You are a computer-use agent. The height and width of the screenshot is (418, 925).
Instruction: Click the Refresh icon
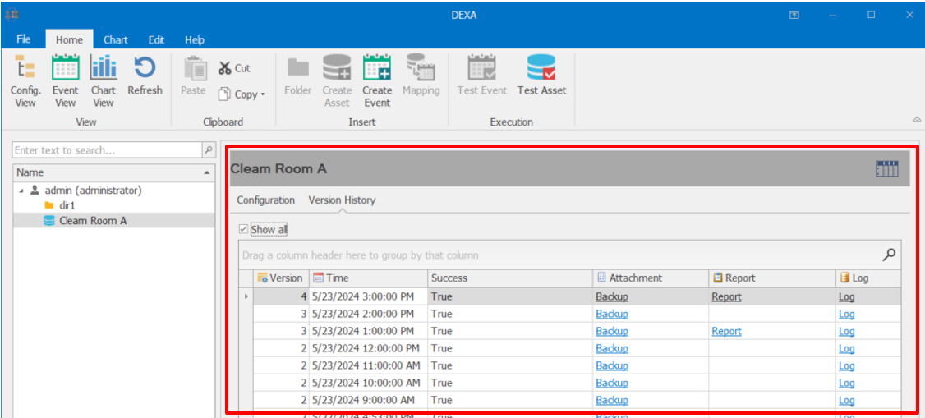[x=145, y=68]
